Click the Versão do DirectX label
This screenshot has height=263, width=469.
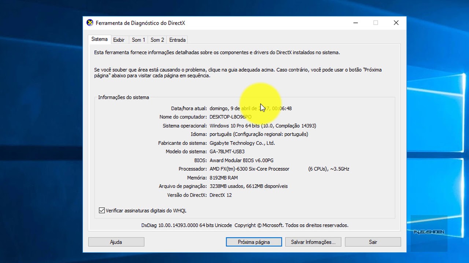click(x=187, y=195)
